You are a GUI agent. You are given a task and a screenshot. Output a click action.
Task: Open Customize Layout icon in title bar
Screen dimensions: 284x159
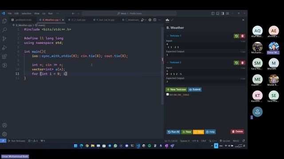(x=227, y=14)
